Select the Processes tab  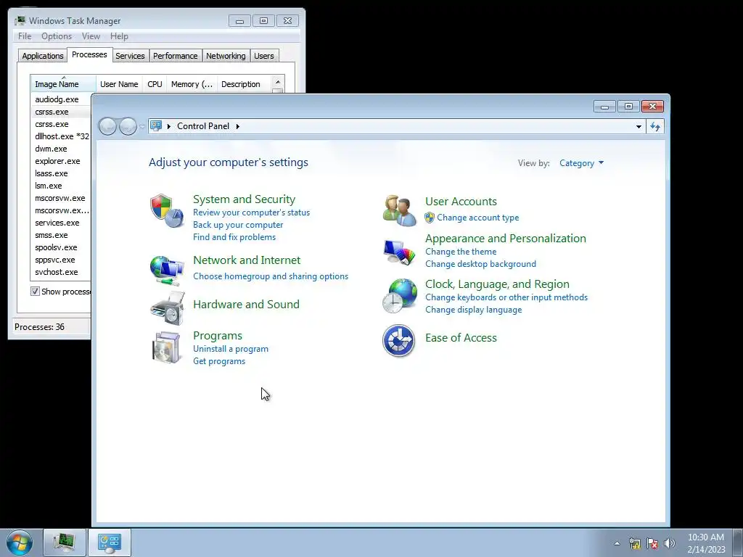click(x=89, y=55)
